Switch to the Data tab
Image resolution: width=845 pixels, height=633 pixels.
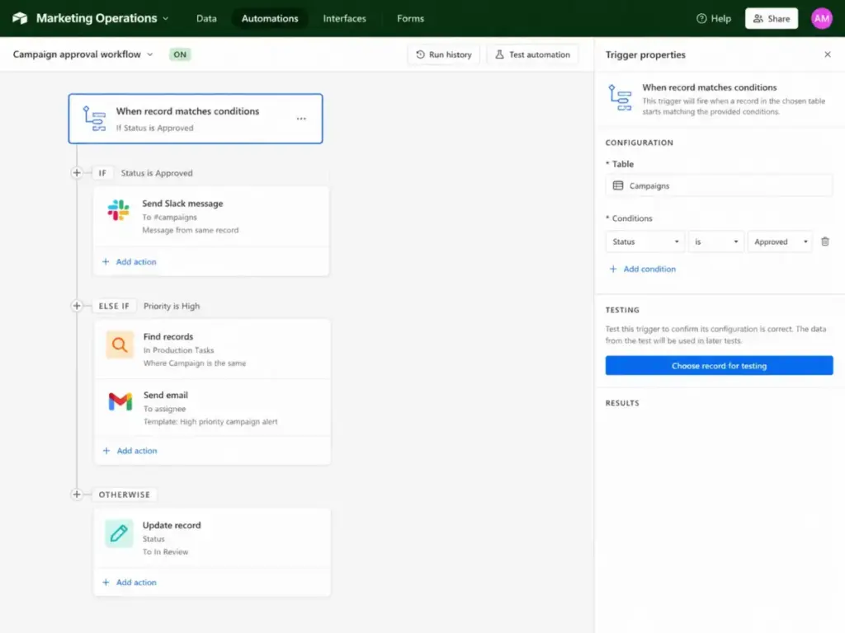point(206,18)
